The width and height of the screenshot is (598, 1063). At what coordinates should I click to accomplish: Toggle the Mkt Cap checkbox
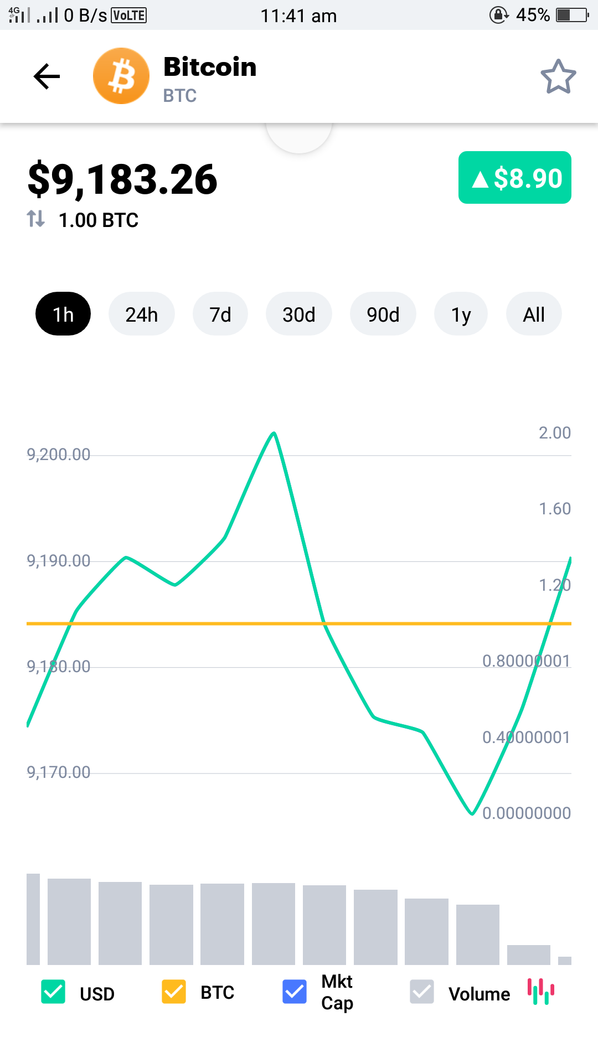295,992
